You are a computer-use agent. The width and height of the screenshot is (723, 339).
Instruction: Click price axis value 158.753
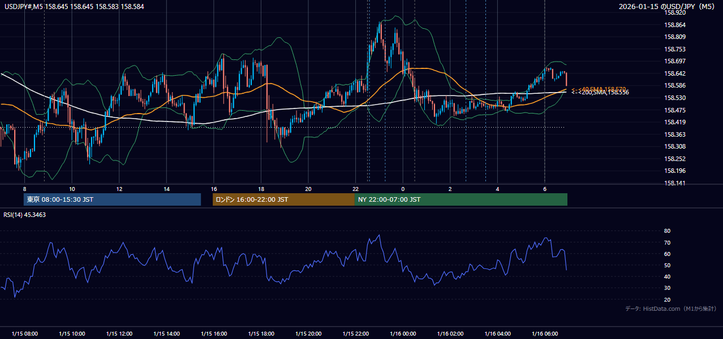click(675, 49)
